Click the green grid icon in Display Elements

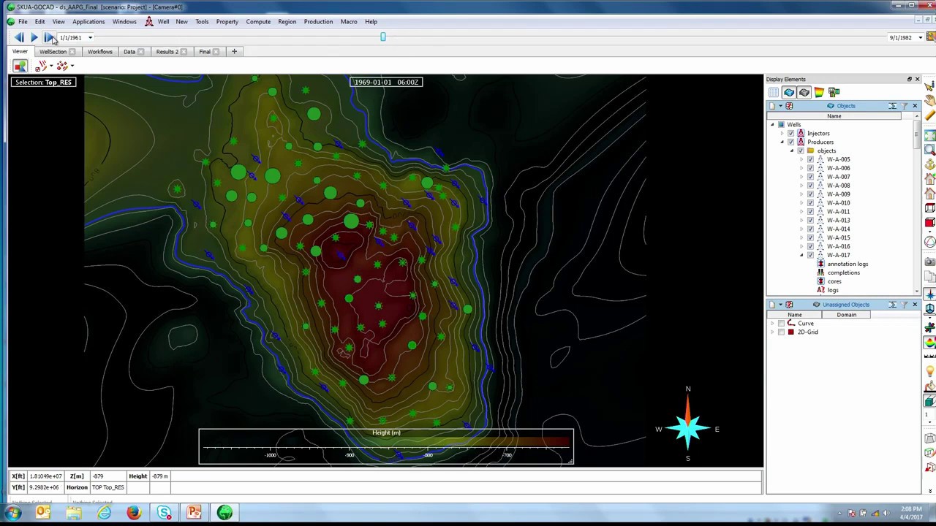[834, 93]
